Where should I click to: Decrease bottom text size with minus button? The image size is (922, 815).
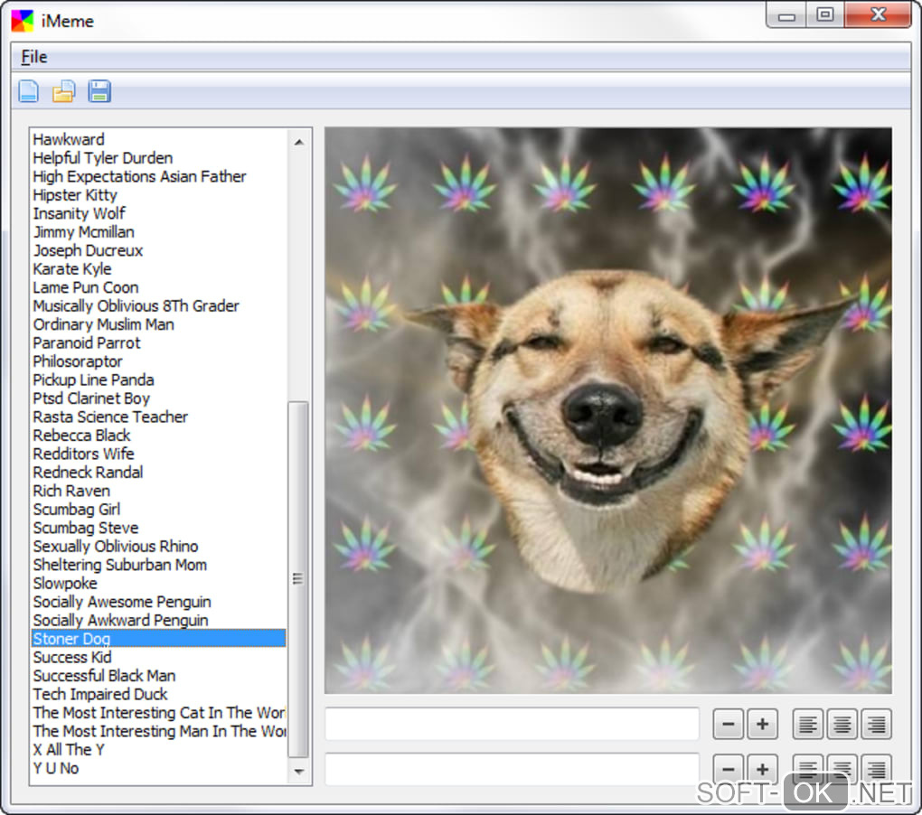728,769
